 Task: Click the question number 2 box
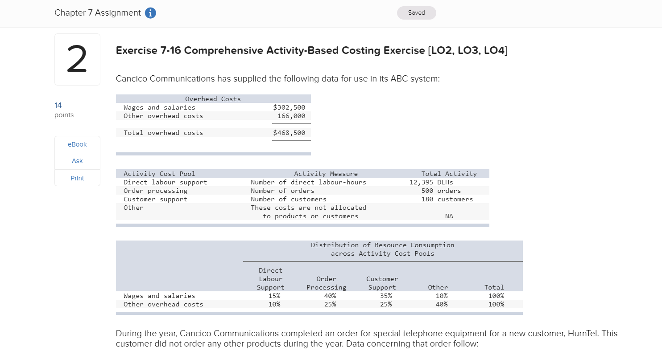point(77,59)
